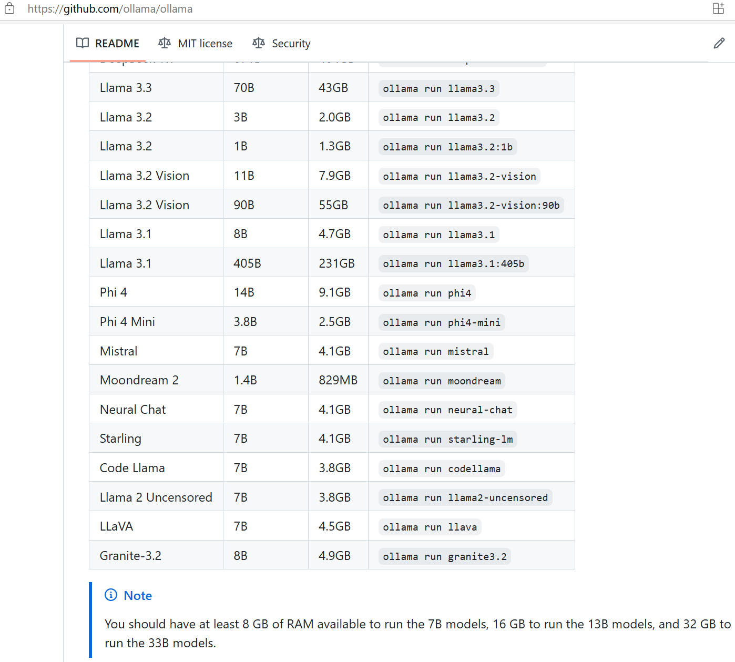Click the 'ollama run moondream' command

click(442, 381)
